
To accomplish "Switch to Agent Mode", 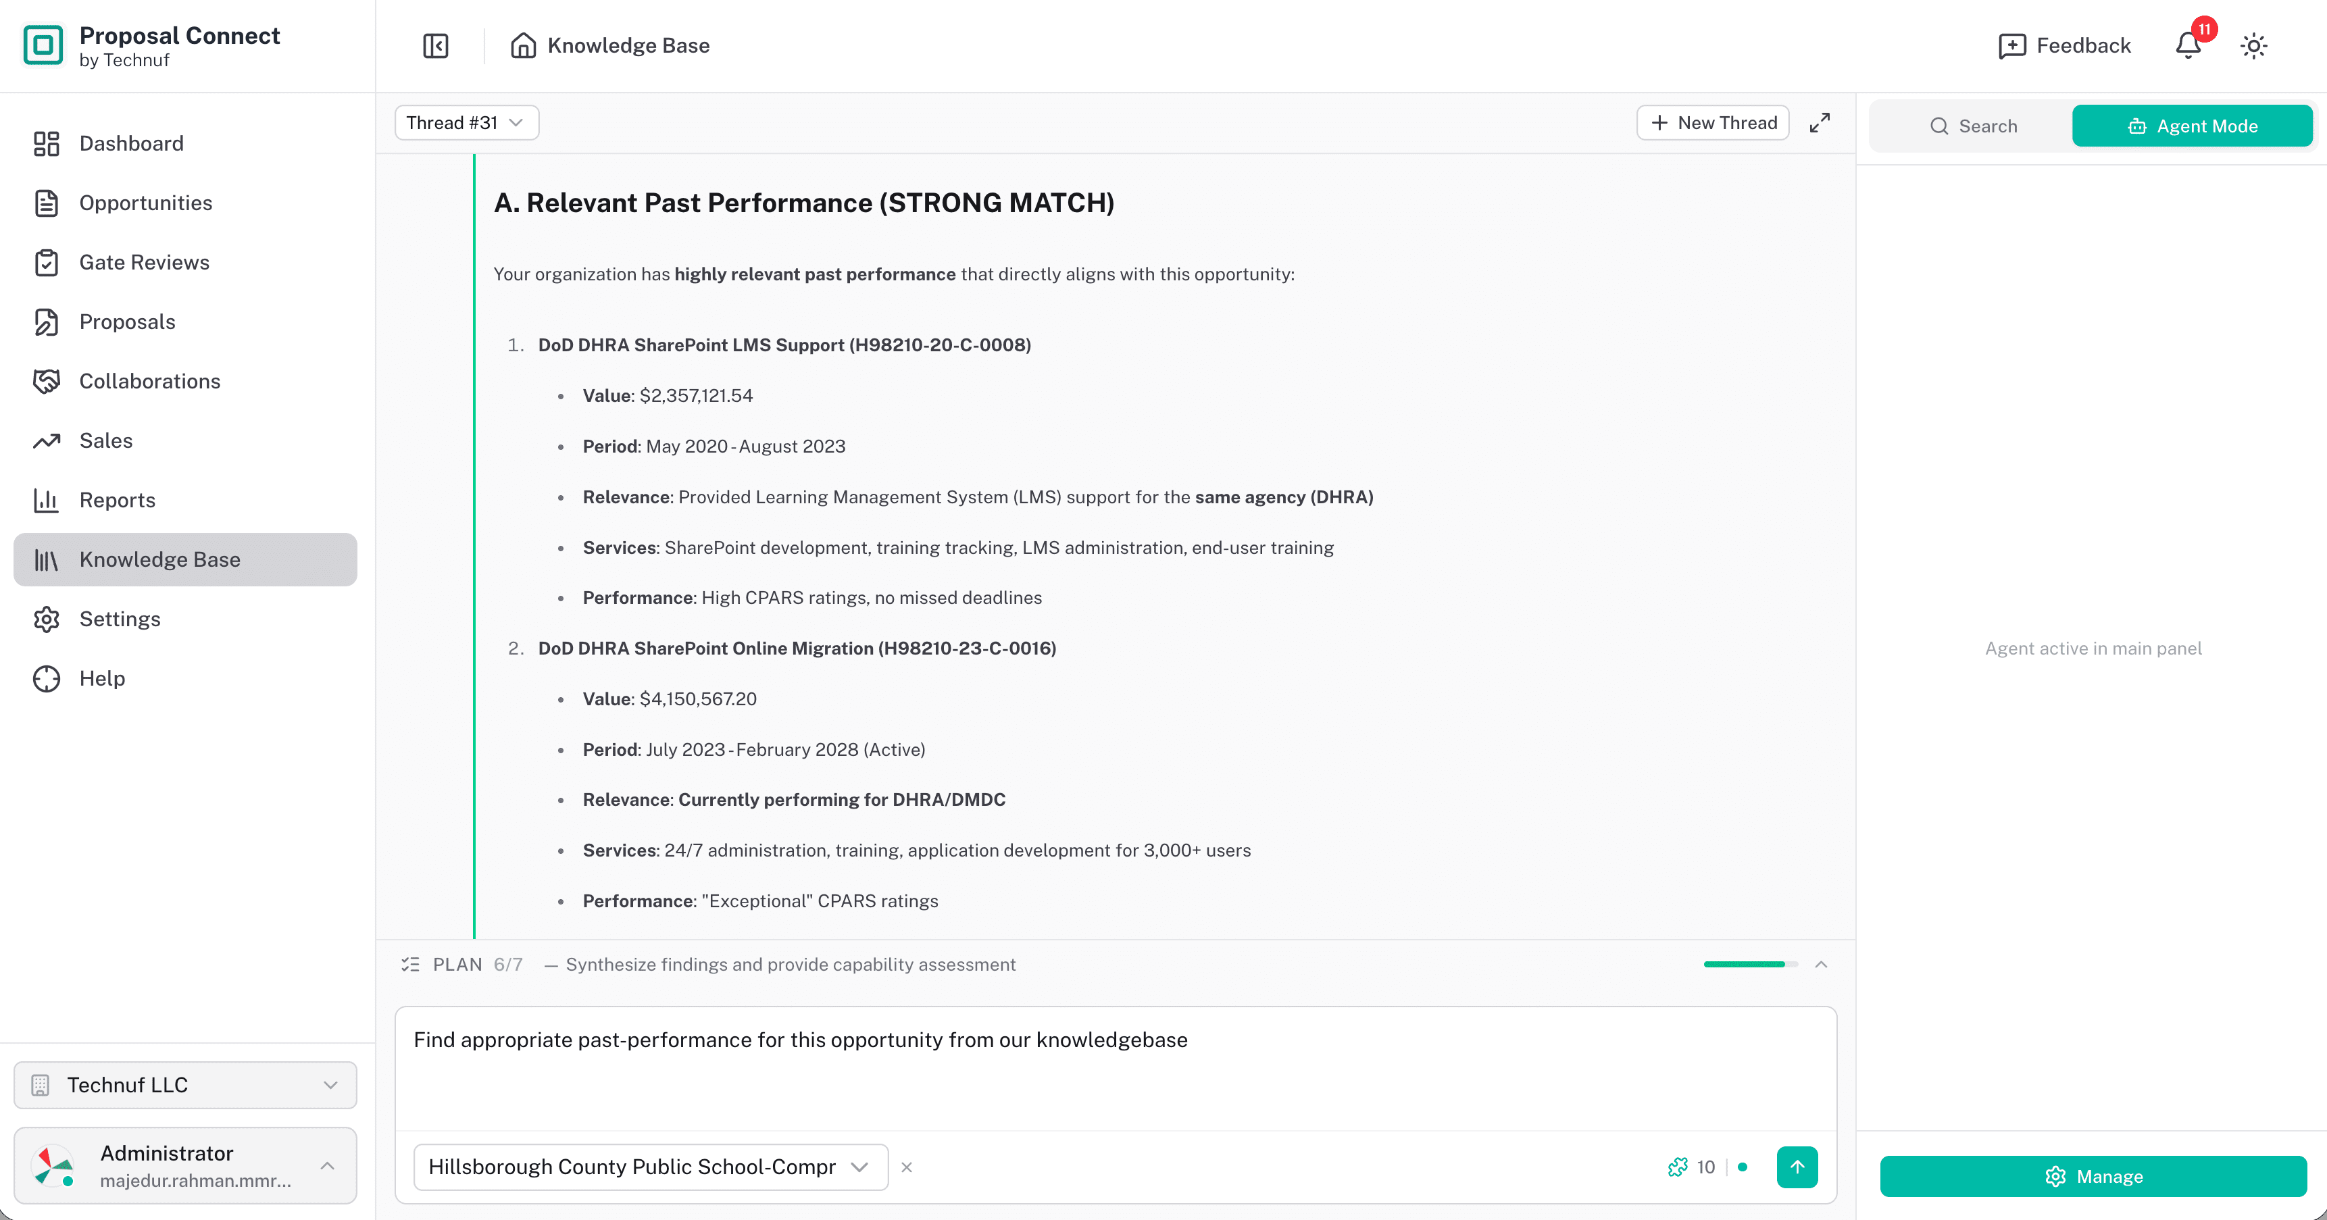I will pyautogui.click(x=2191, y=126).
